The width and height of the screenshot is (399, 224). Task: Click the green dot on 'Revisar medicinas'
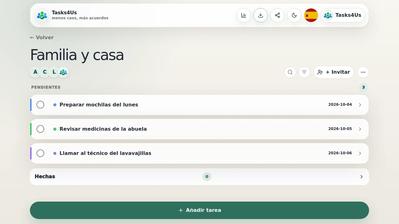[x=55, y=129]
